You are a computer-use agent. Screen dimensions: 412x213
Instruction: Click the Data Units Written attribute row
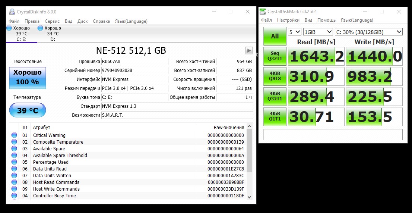point(128,175)
